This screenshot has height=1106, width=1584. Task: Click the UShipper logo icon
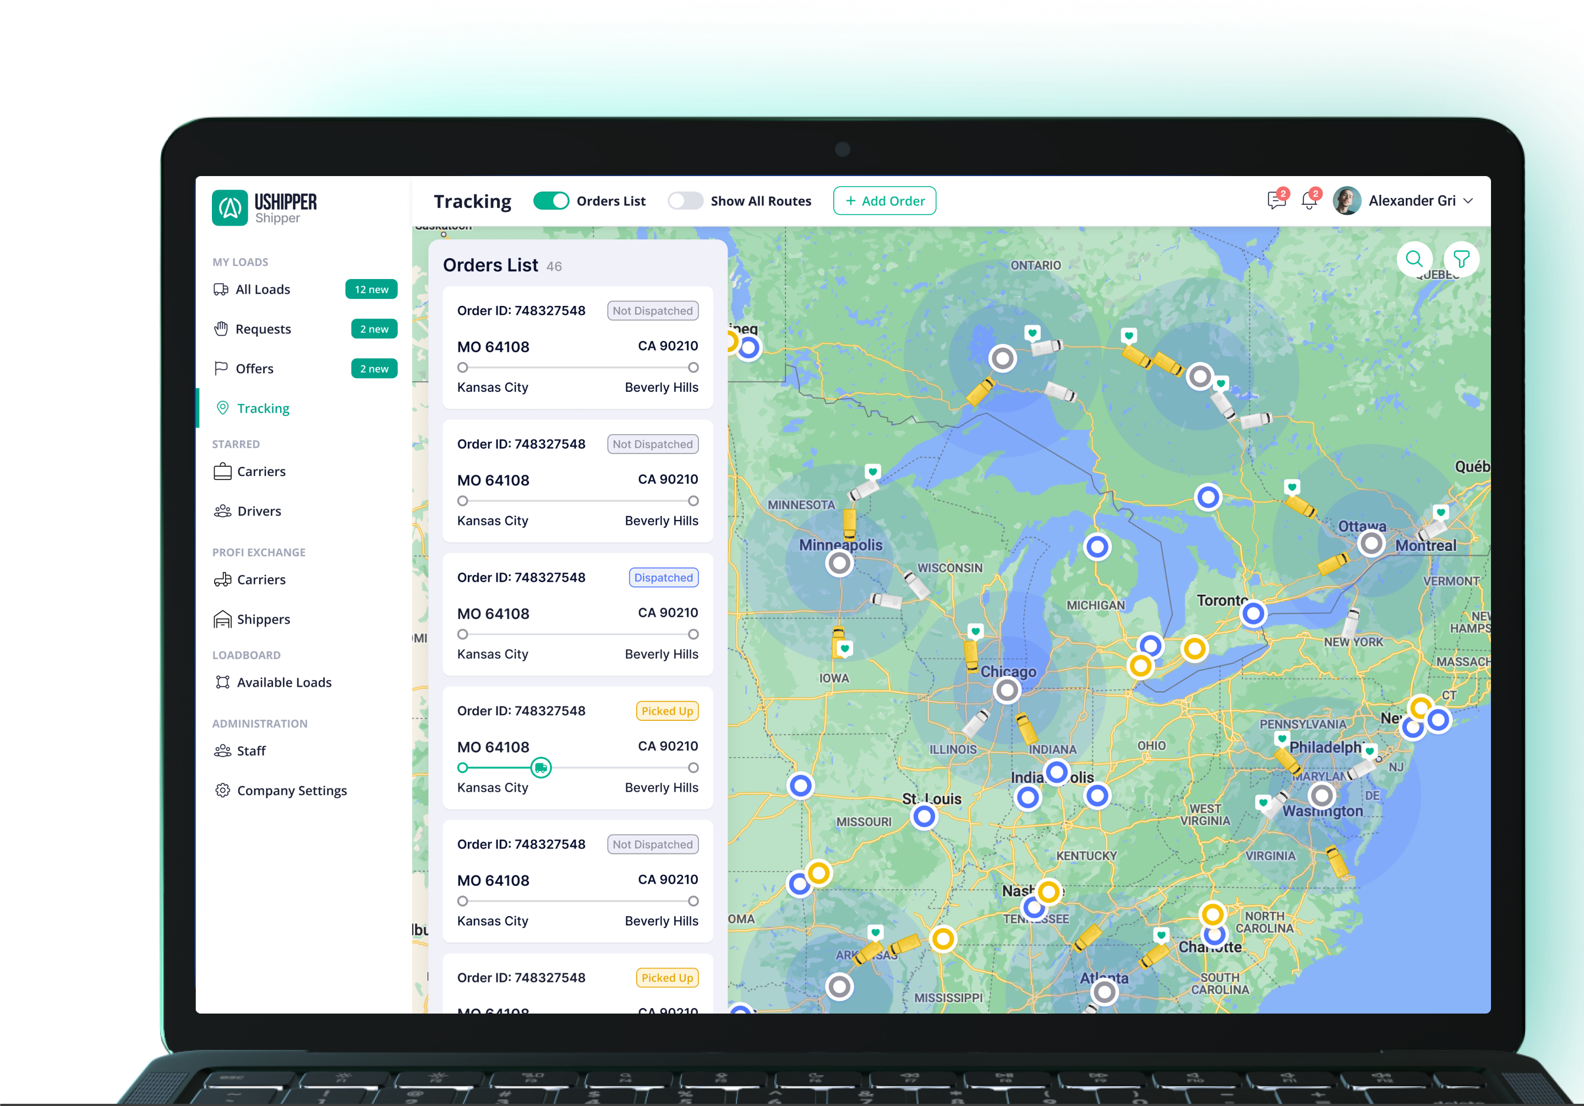tap(230, 207)
